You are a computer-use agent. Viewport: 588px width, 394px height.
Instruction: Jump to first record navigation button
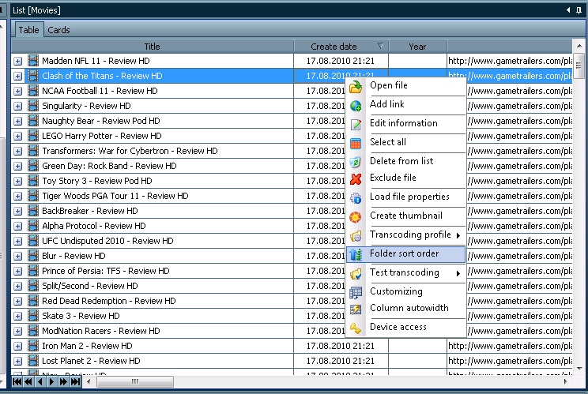pyautogui.click(x=17, y=382)
